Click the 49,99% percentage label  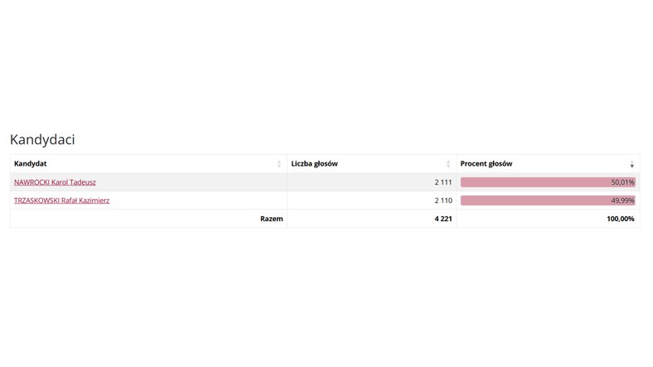[x=622, y=200]
